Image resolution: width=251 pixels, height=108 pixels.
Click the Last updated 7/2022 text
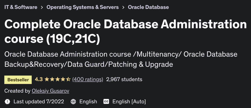click(39, 102)
